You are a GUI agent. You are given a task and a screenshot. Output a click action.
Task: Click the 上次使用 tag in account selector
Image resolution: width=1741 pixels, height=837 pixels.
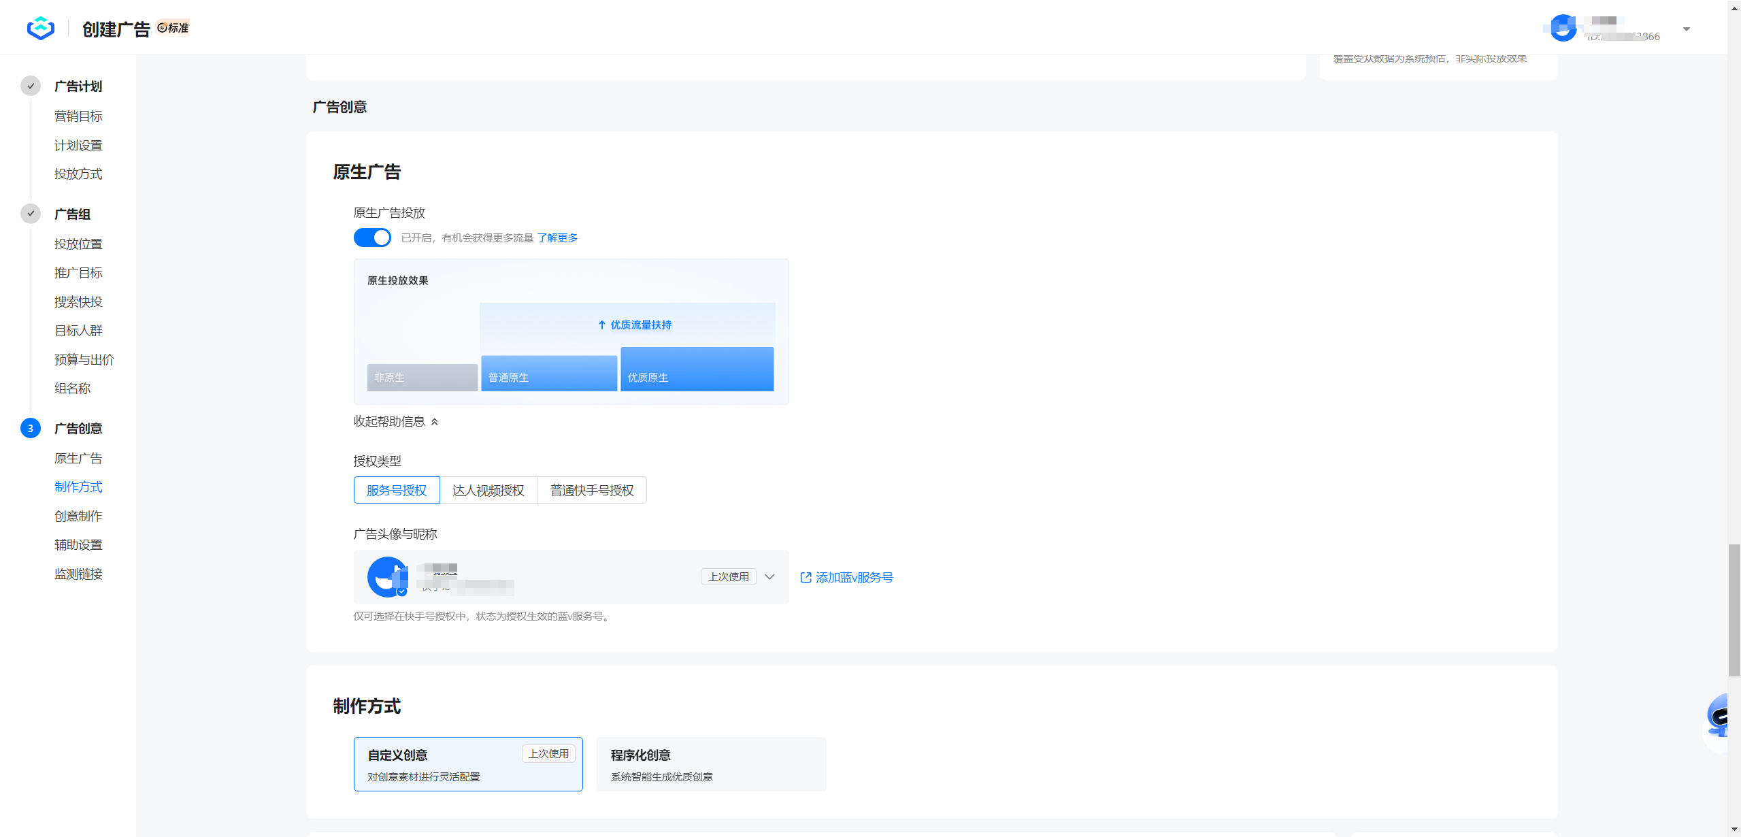[729, 577]
